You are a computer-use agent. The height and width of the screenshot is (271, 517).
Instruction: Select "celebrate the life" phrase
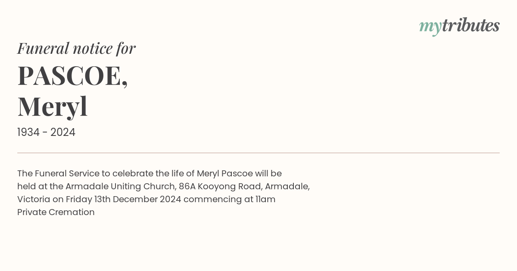(149, 173)
